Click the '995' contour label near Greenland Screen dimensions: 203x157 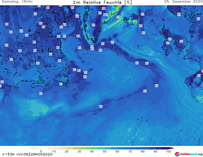[x=106, y=15]
